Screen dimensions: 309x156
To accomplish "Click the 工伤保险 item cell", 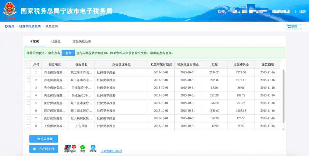I will pyautogui.click(x=81, y=126).
